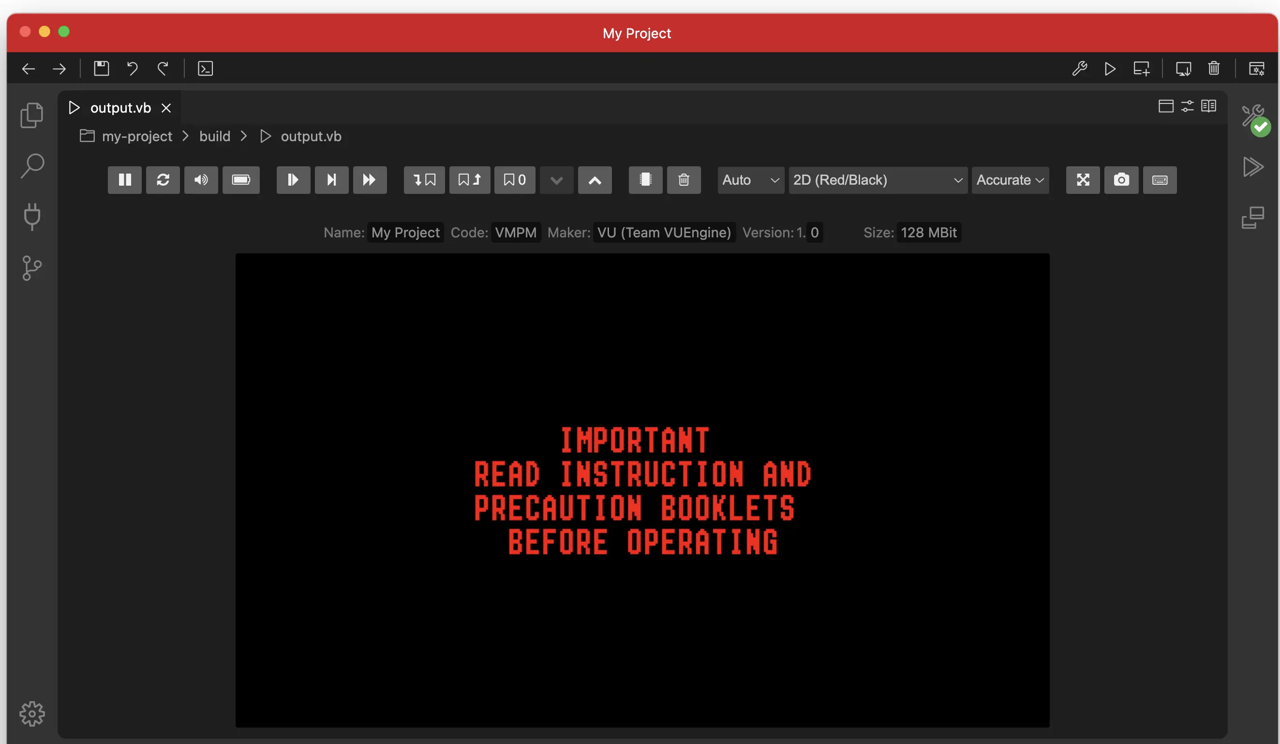Show the keyboard controls overlay
This screenshot has height=744, width=1280.
click(1159, 180)
